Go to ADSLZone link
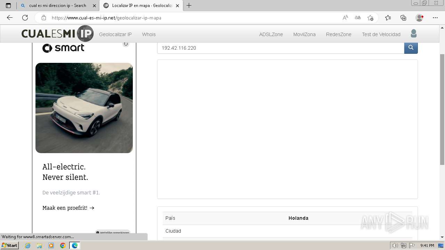 click(x=271, y=34)
